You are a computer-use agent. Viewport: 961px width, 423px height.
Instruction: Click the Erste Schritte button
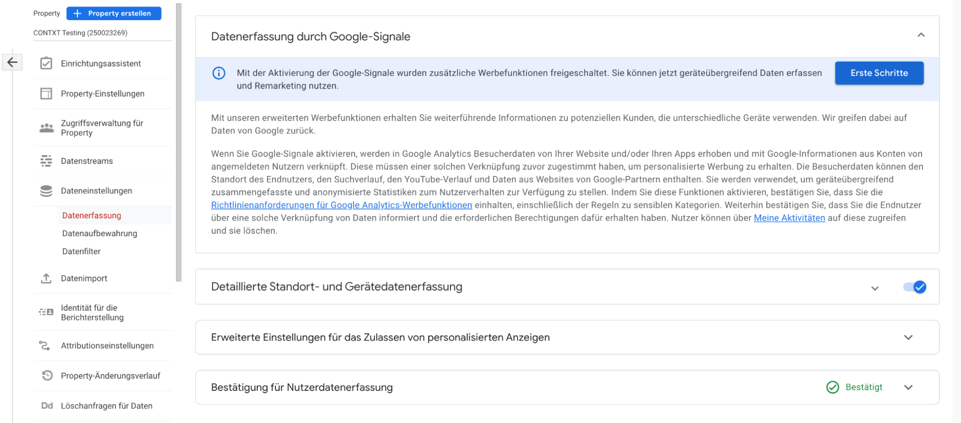pos(879,73)
